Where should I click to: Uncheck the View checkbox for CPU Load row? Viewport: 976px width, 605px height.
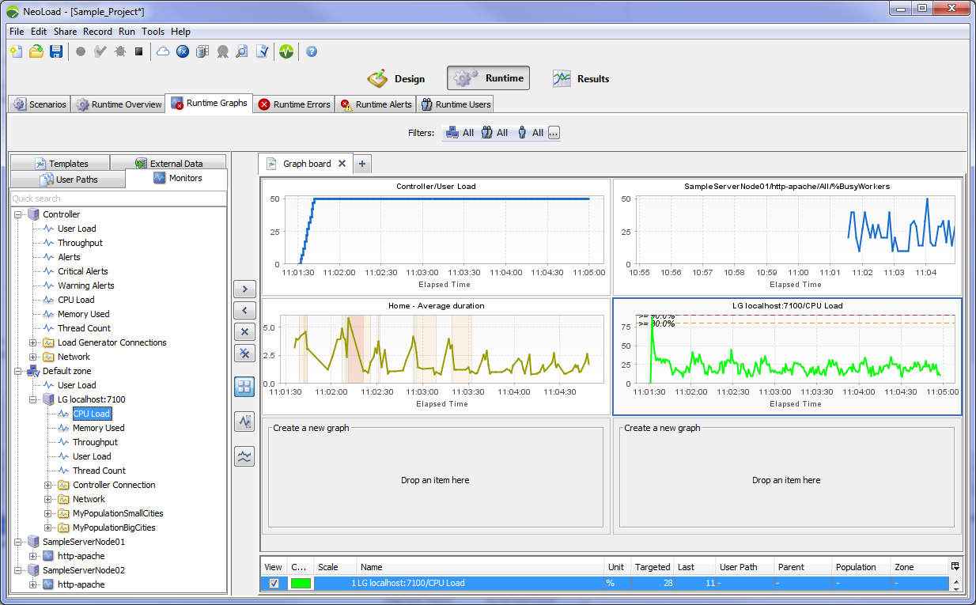click(274, 583)
